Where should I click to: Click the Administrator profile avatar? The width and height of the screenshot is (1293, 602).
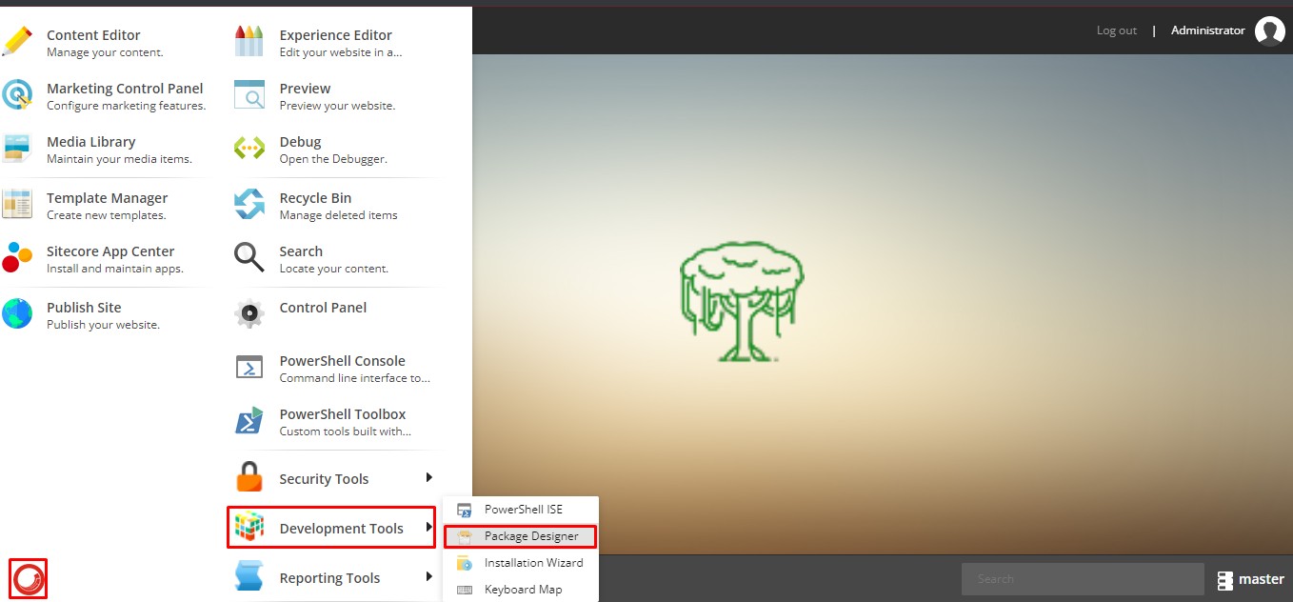[1270, 31]
